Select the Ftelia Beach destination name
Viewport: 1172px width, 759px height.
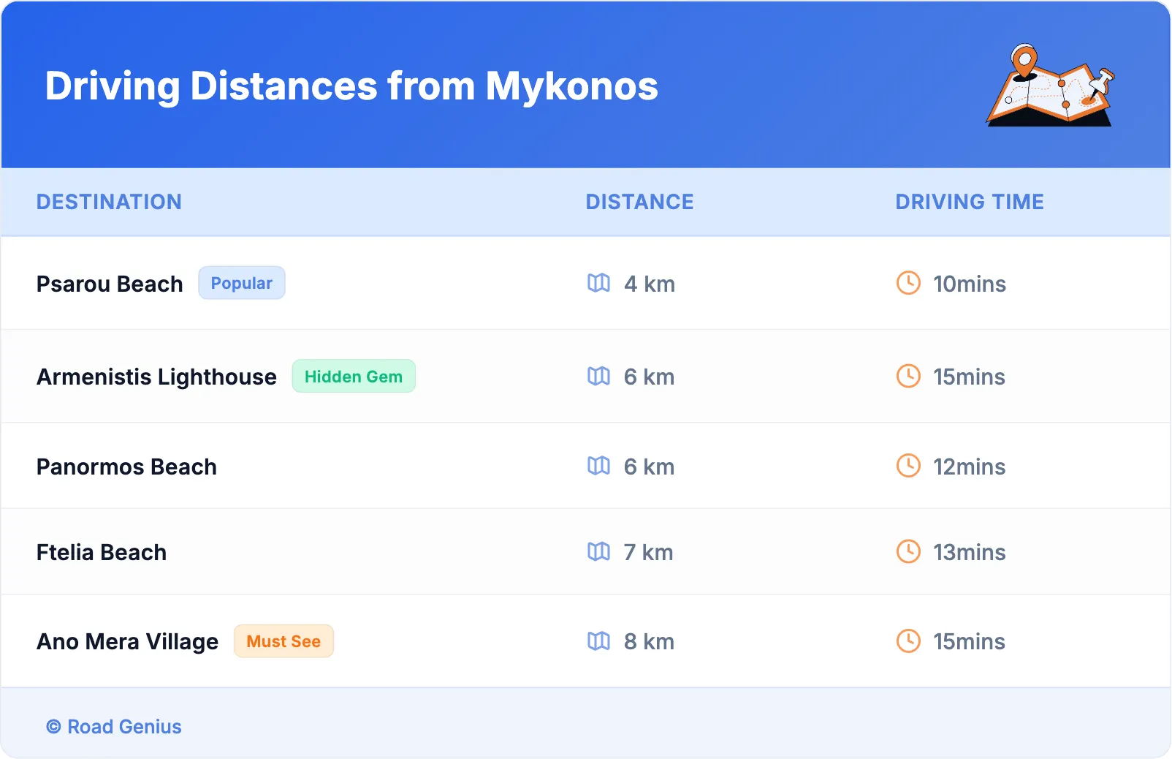tap(102, 552)
